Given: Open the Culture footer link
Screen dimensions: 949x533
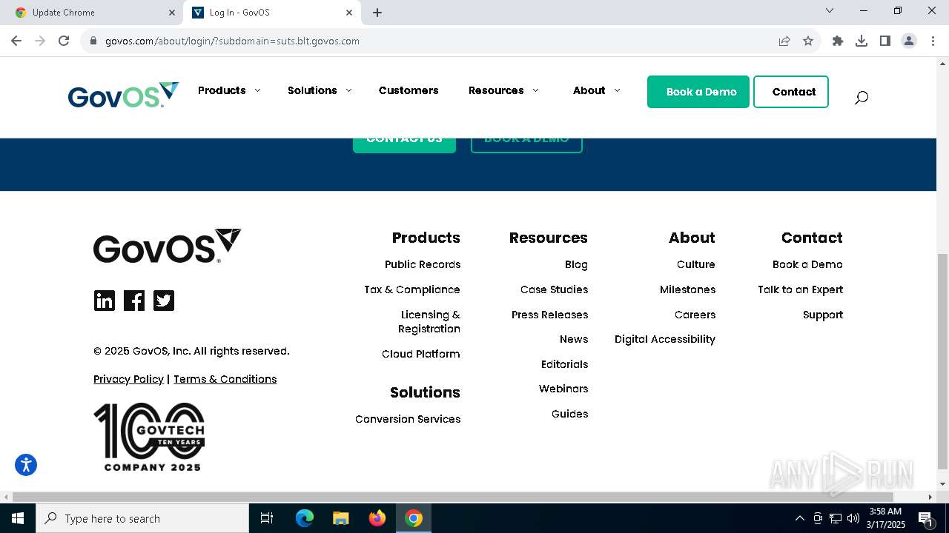Looking at the screenshot, I should 695,264.
